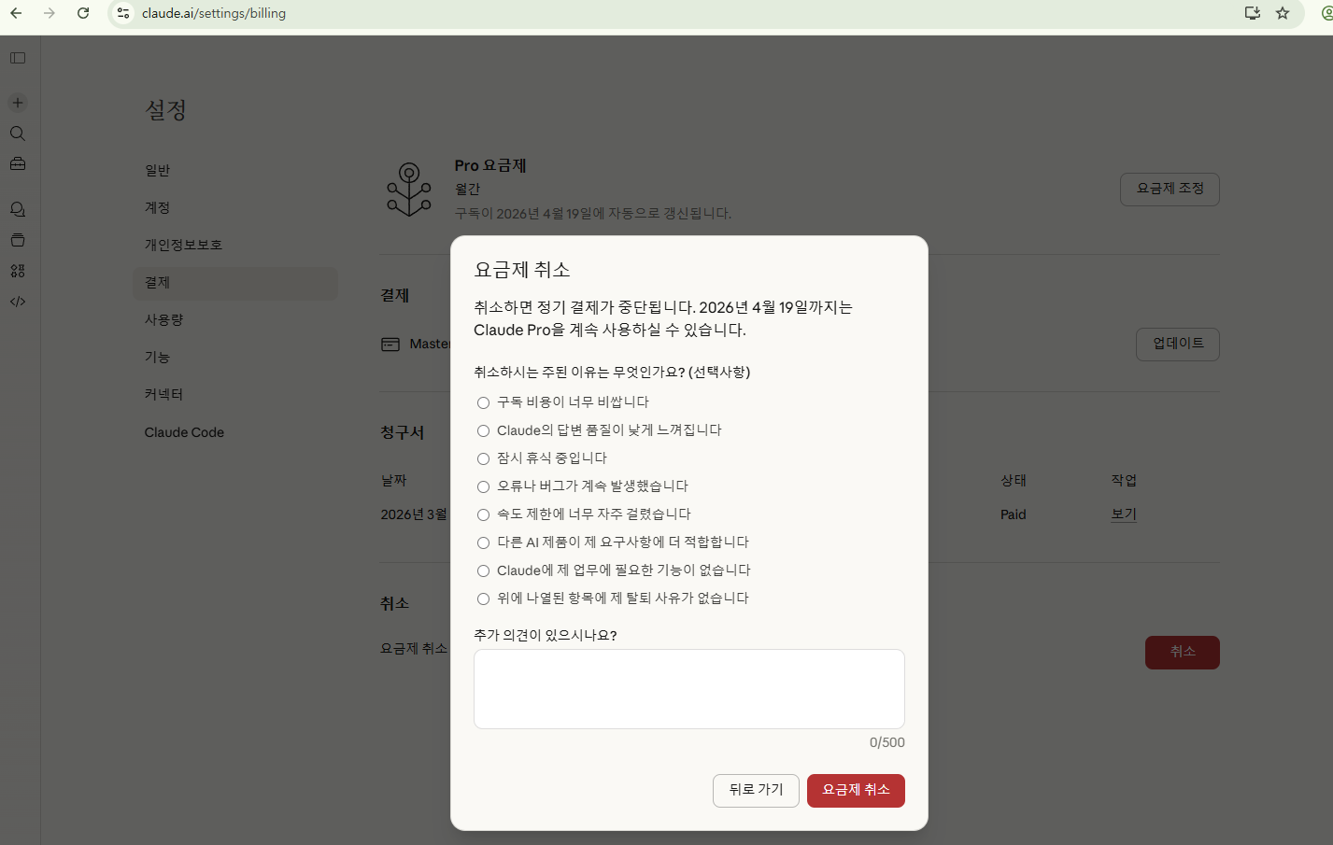1333x845 pixels.
Task: Click the 'Pro 요금제' heading
Action: [490, 165]
